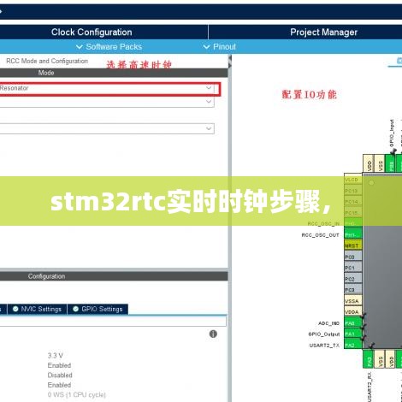The height and width of the screenshot is (402, 402).
Task: Select the green PA3 pin
Action: (x=368, y=359)
